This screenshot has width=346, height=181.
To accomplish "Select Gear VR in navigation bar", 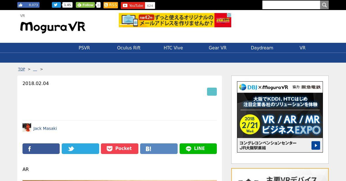I will click(x=218, y=48).
